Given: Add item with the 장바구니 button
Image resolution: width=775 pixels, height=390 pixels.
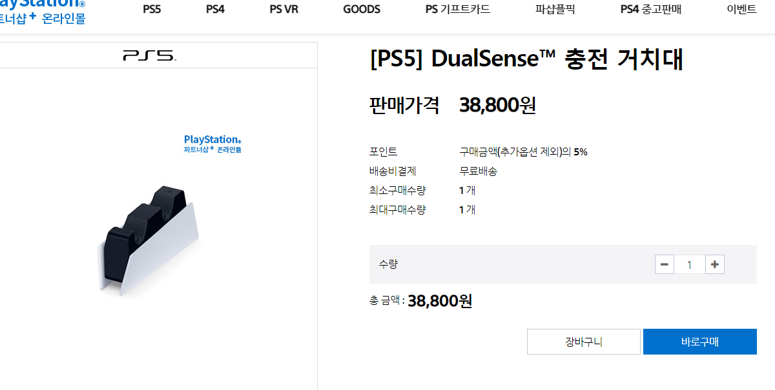Looking at the screenshot, I should click(x=584, y=342).
